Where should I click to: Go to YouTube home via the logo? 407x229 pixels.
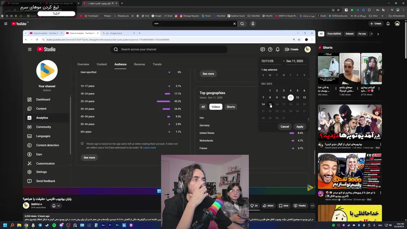tap(19, 24)
